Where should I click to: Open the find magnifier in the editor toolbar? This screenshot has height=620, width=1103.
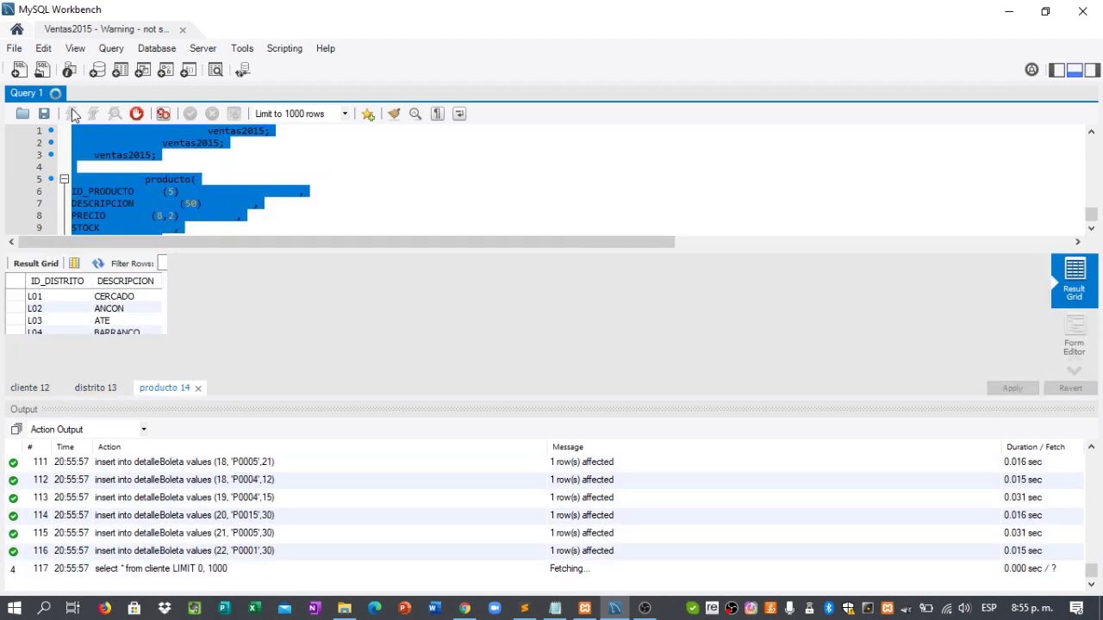pos(415,114)
